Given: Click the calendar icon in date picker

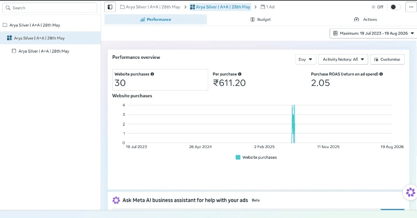Looking at the screenshot, I should tap(335, 34).
